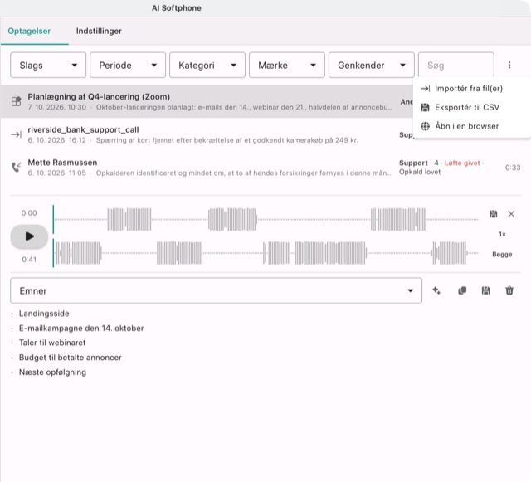Click the incoming call icon for Mette Rasmussen
Screen dimensions: 531x482
(17, 167)
